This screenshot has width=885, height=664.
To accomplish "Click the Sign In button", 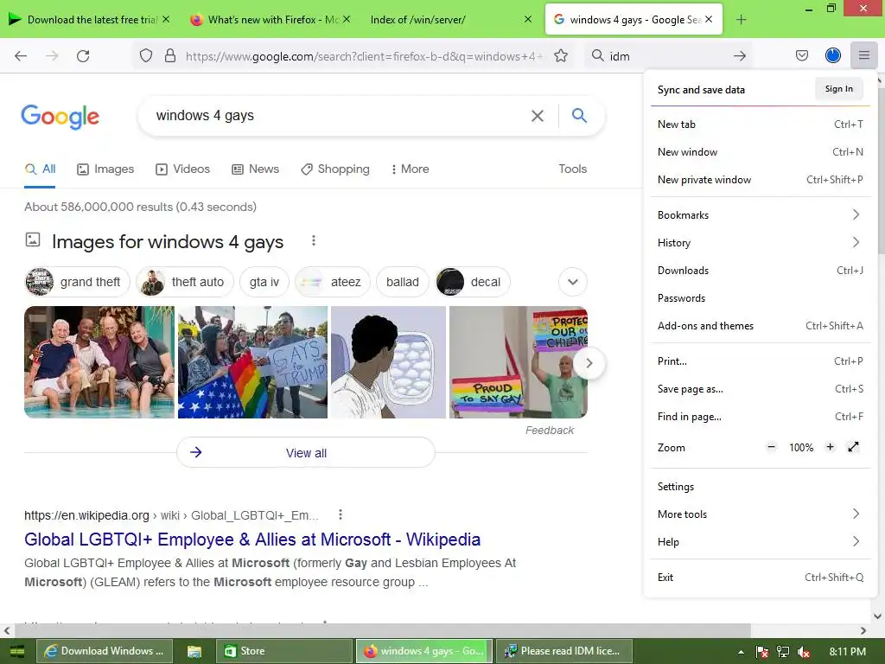I will [x=838, y=89].
